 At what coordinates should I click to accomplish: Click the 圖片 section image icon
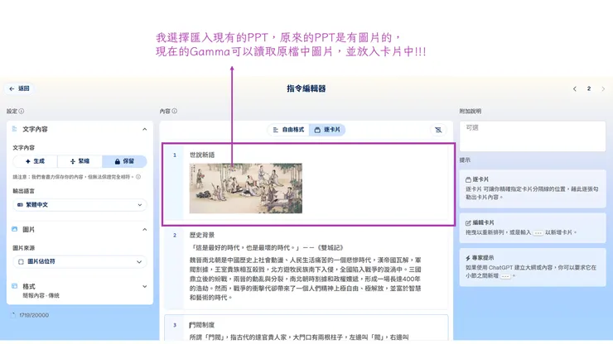click(x=15, y=229)
